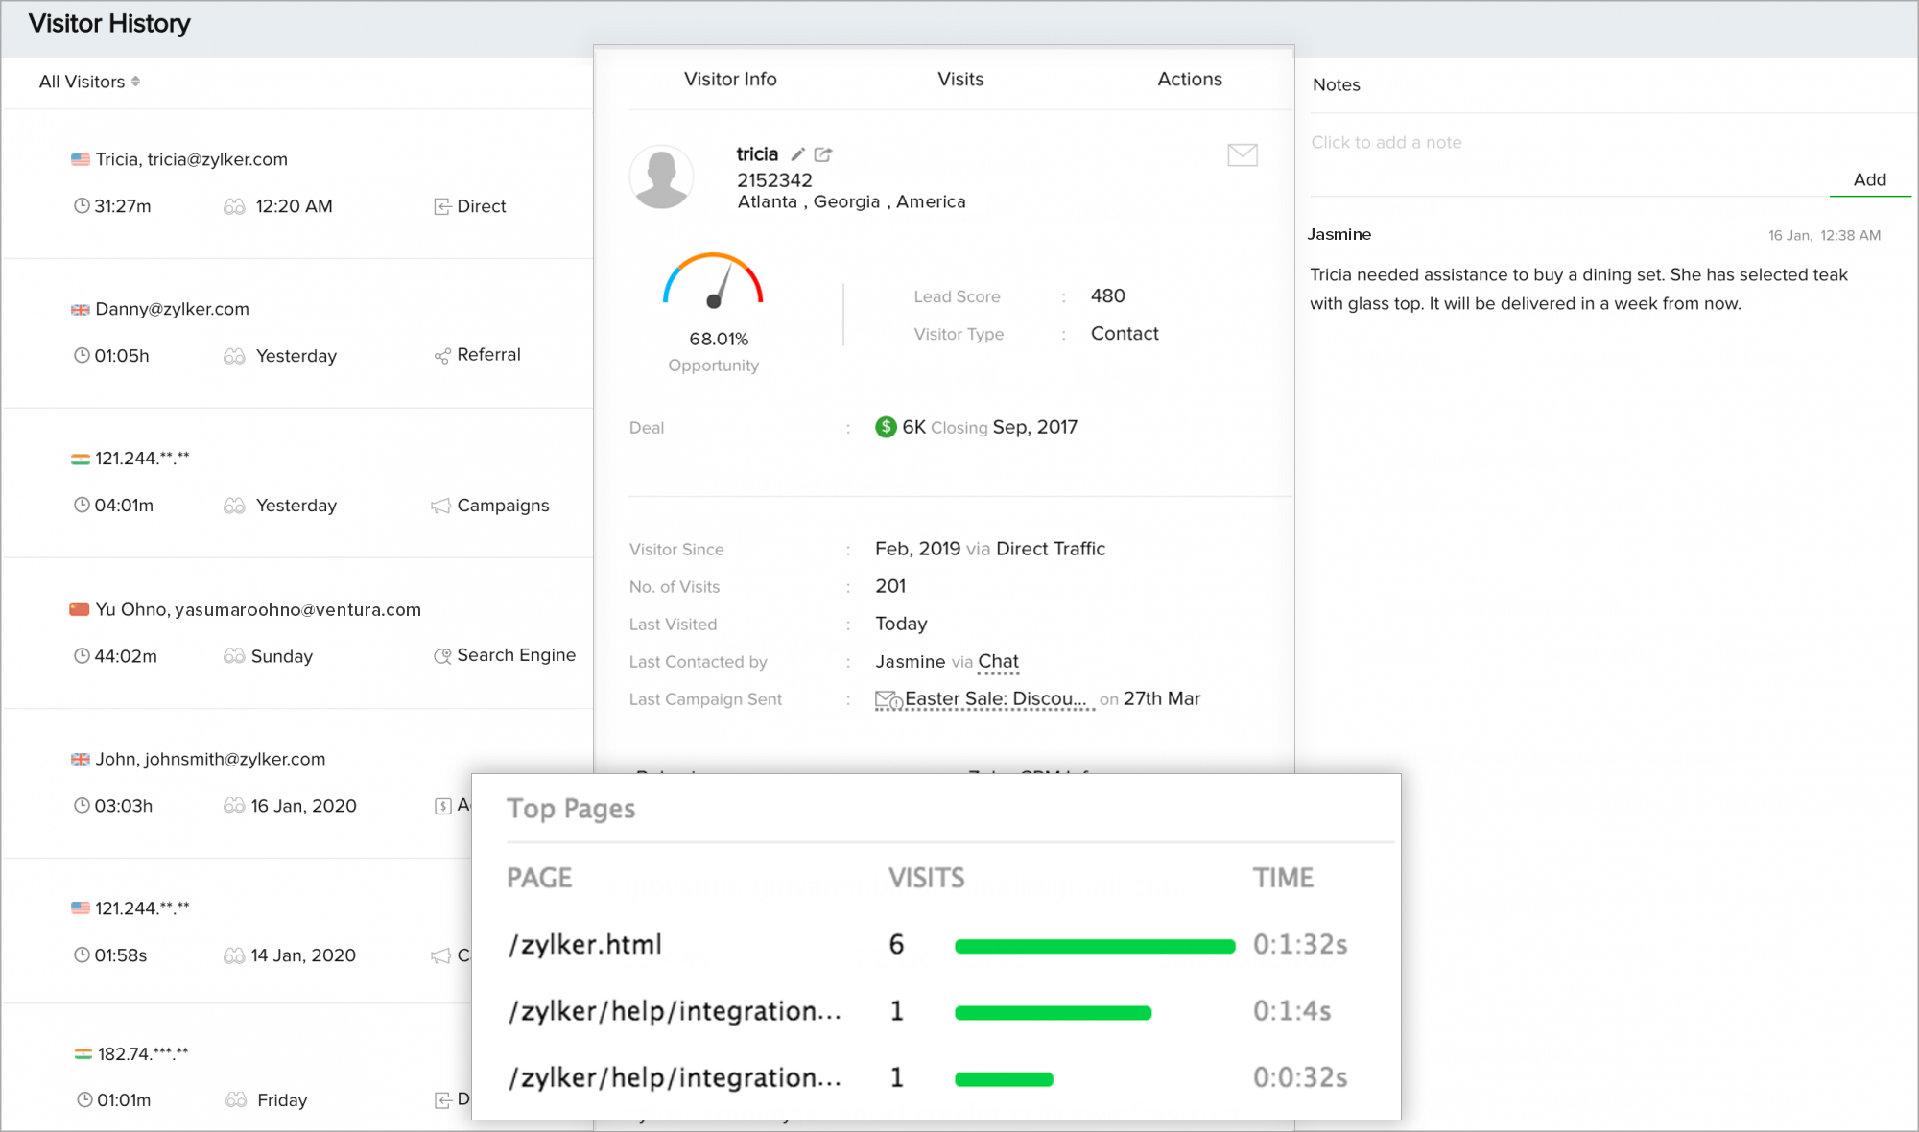The height and width of the screenshot is (1132, 1919).
Task: Click the envelope email icon
Action: (1242, 154)
